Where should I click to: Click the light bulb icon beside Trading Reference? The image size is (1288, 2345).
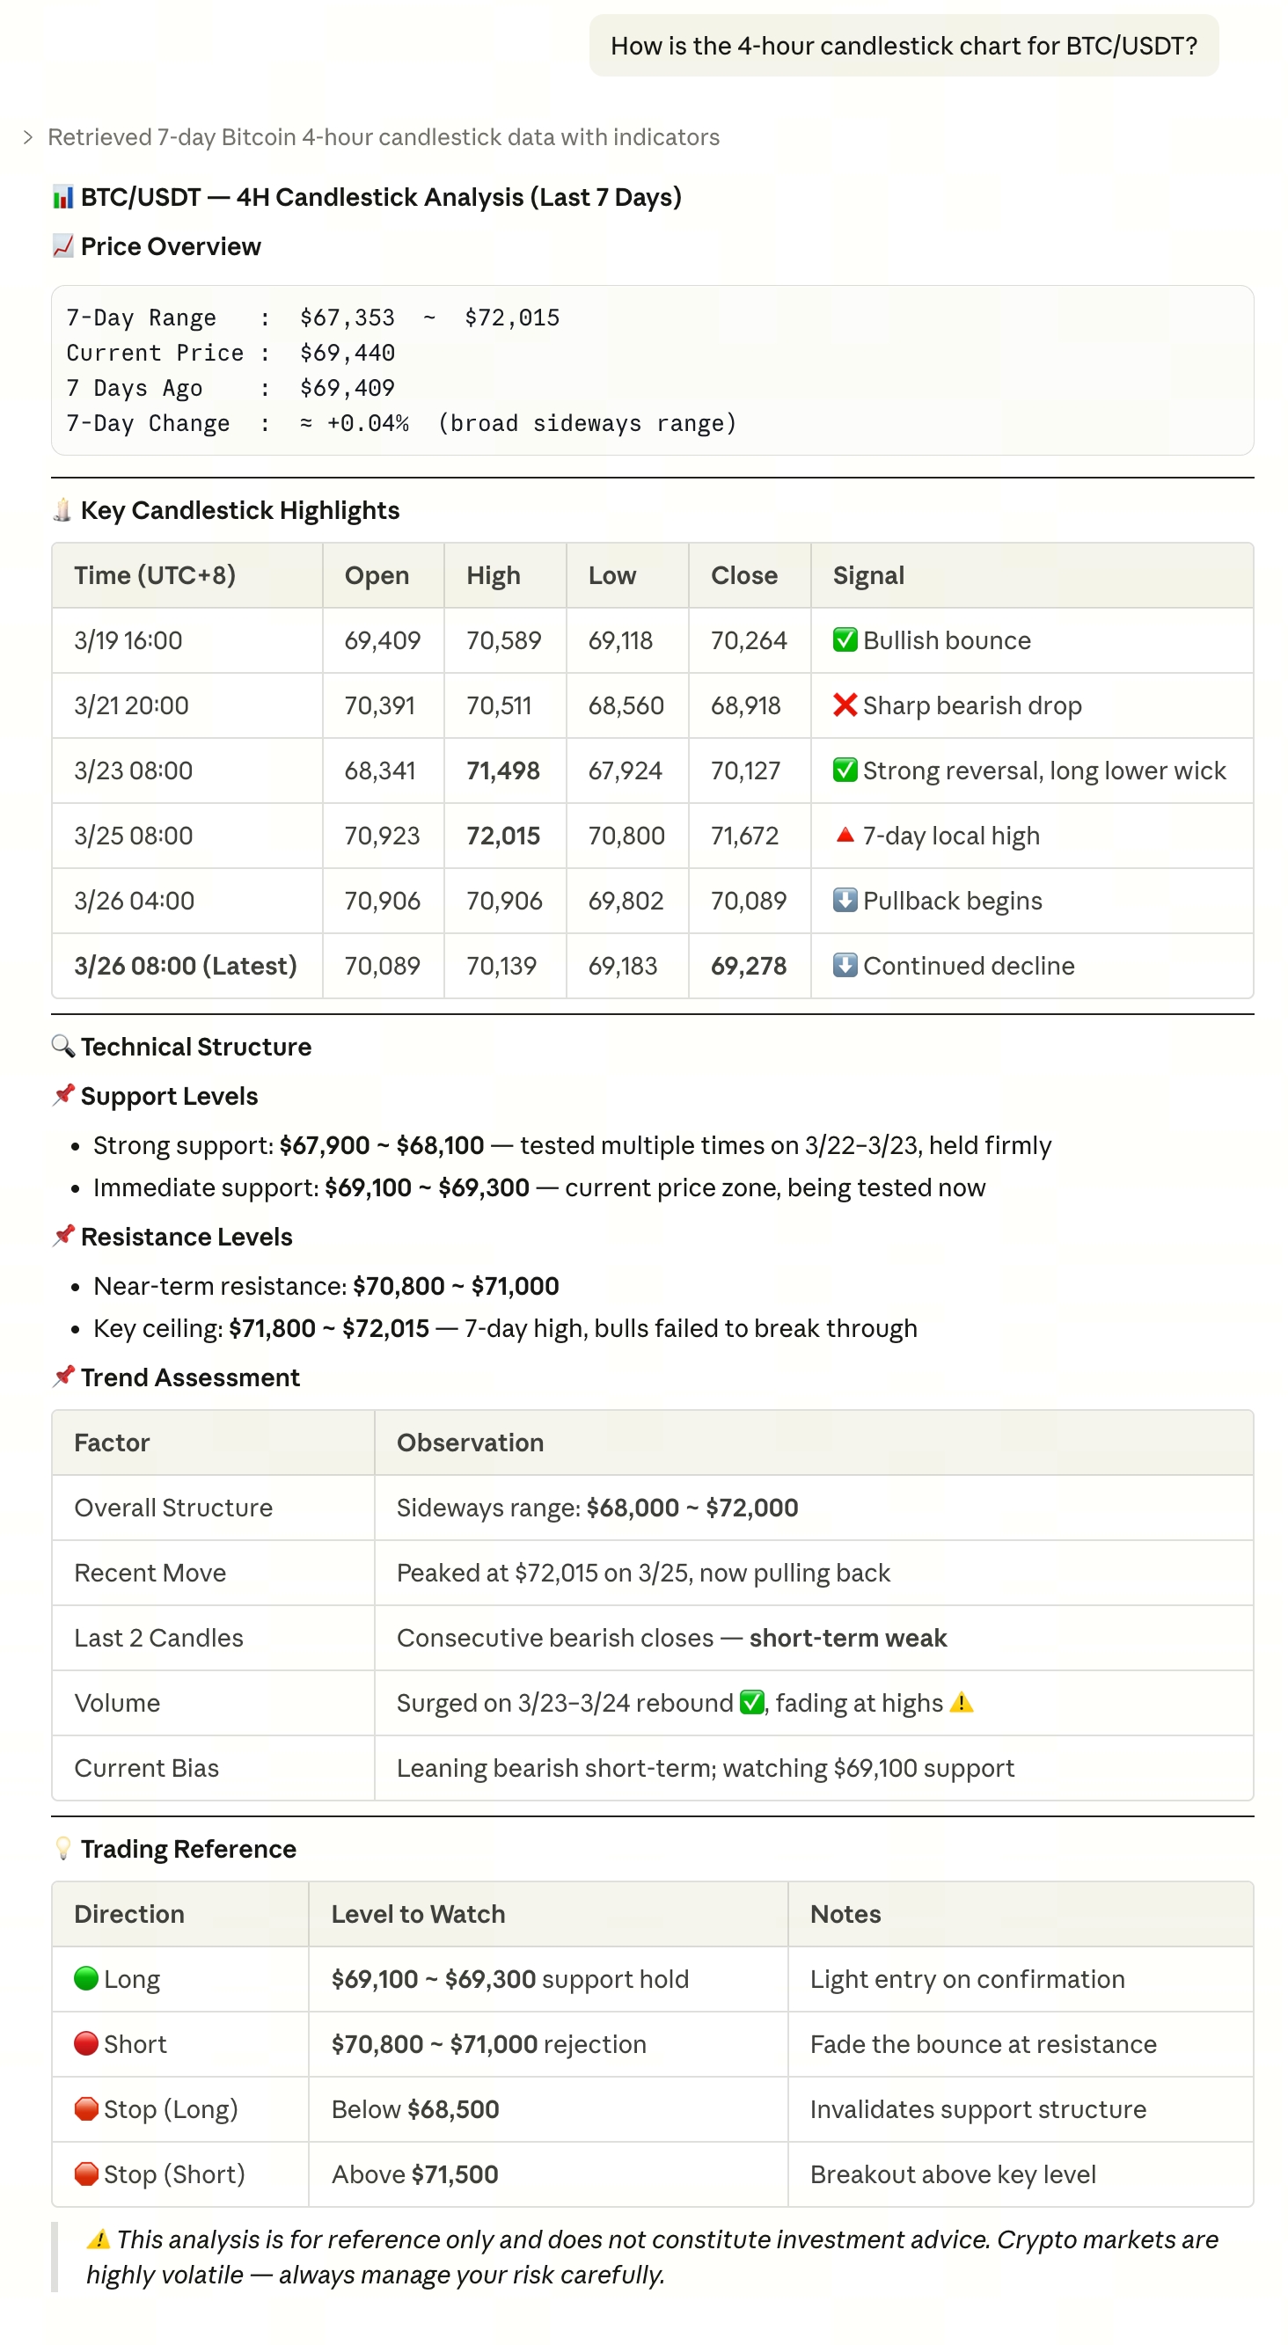click(62, 1848)
